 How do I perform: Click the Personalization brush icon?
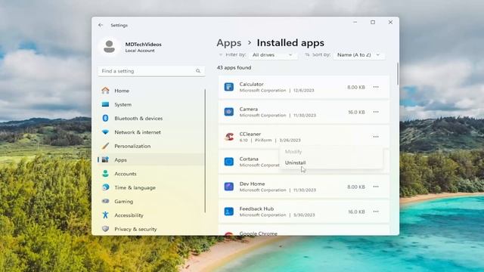pyautogui.click(x=105, y=146)
